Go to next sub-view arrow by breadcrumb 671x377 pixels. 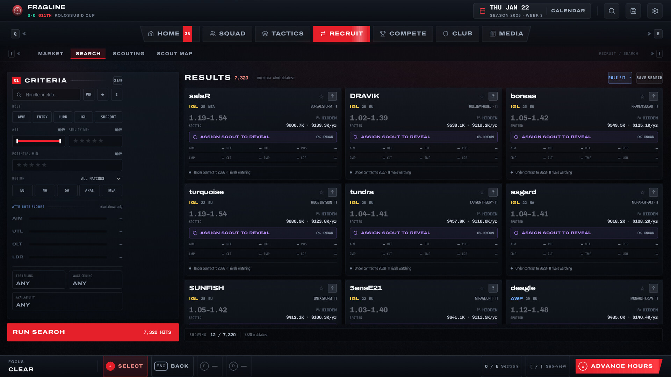click(x=652, y=53)
